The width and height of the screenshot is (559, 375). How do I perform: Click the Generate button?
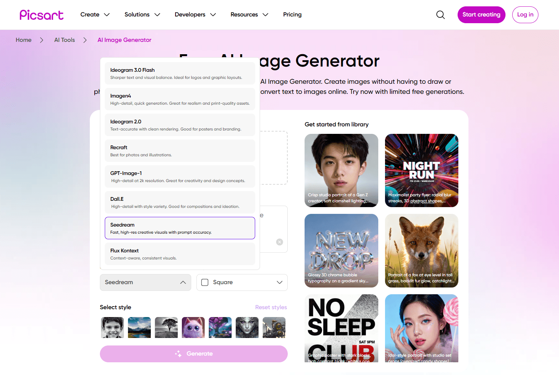click(194, 354)
